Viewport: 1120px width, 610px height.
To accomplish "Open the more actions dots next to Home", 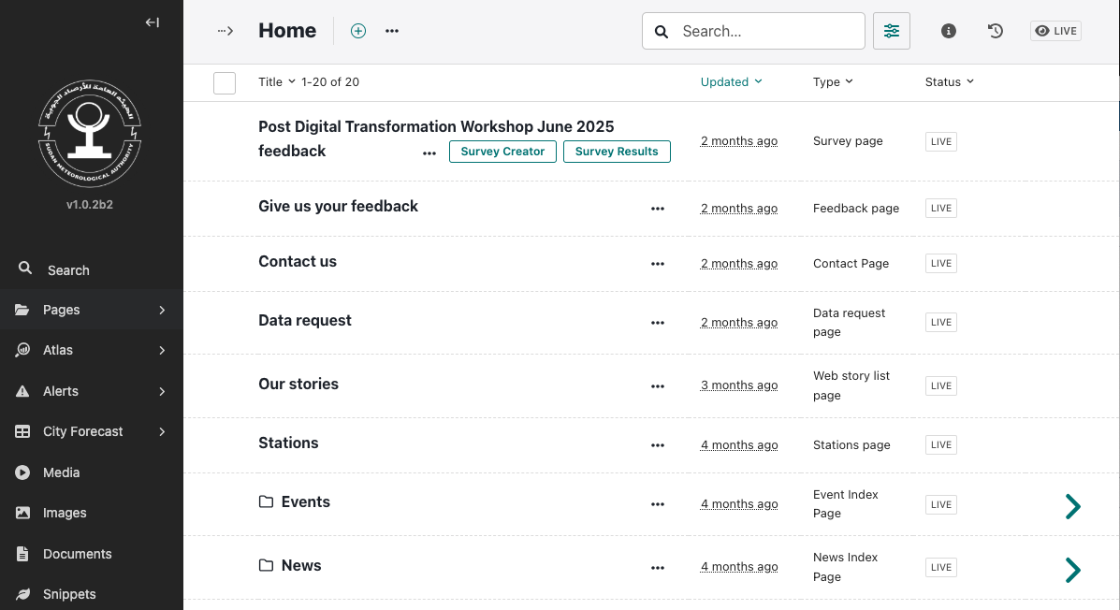I will click(391, 31).
